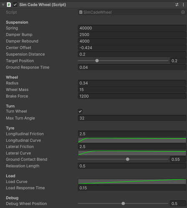Image resolution: width=187 pixels, height=208 pixels.
Task: Disable the Sim Cade Wheel component checkbox
Action: tap(15, 5)
